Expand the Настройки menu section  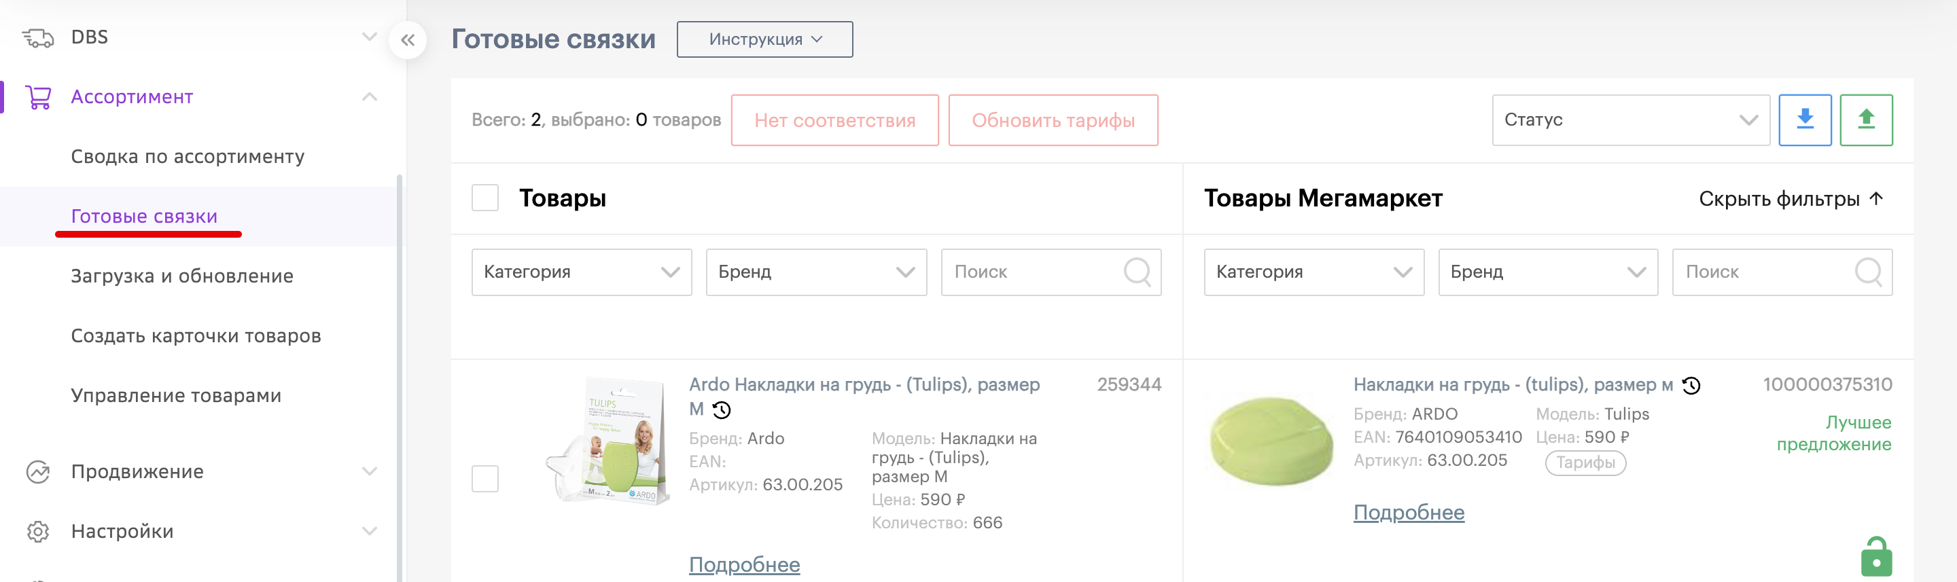(x=370, y=531)
